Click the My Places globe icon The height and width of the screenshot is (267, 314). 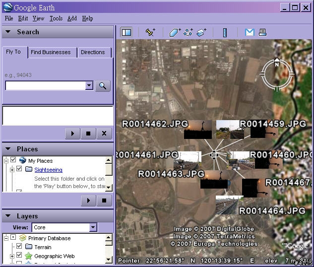click(x=23, y=160)
